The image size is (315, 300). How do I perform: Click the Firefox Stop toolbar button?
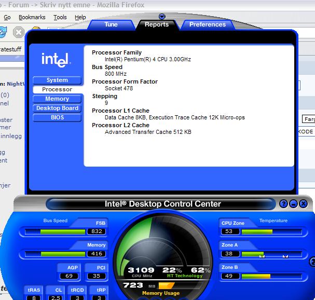(x=19, y=32)
